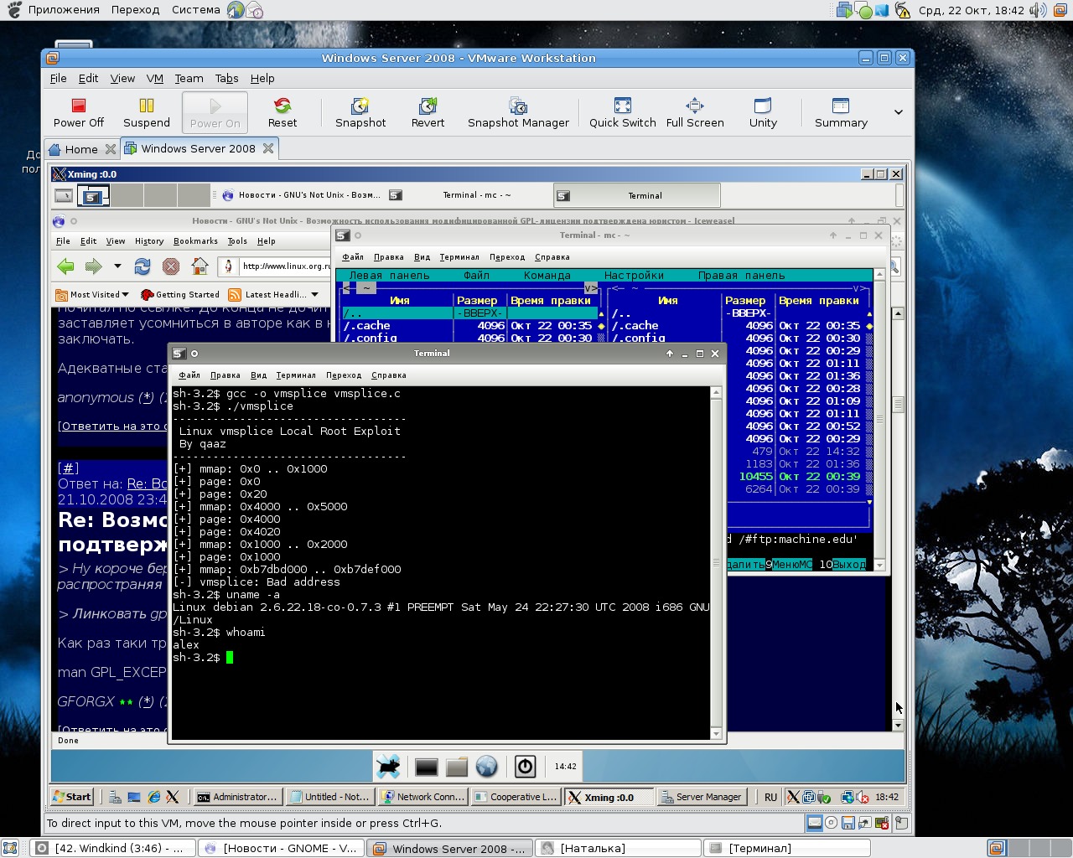
Task: Click the Summary view toolbar icon
Action: pyautogui.click(x=841, y=112)
